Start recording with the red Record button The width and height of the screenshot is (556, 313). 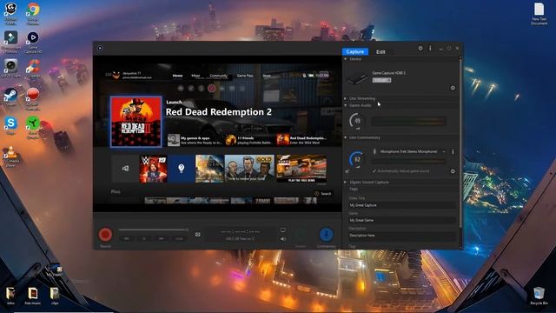coord(105,234)
